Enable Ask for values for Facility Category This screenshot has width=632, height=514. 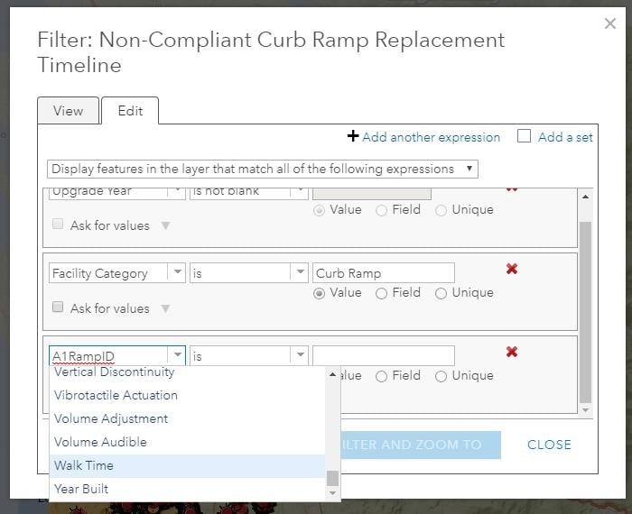coord(58,307)
